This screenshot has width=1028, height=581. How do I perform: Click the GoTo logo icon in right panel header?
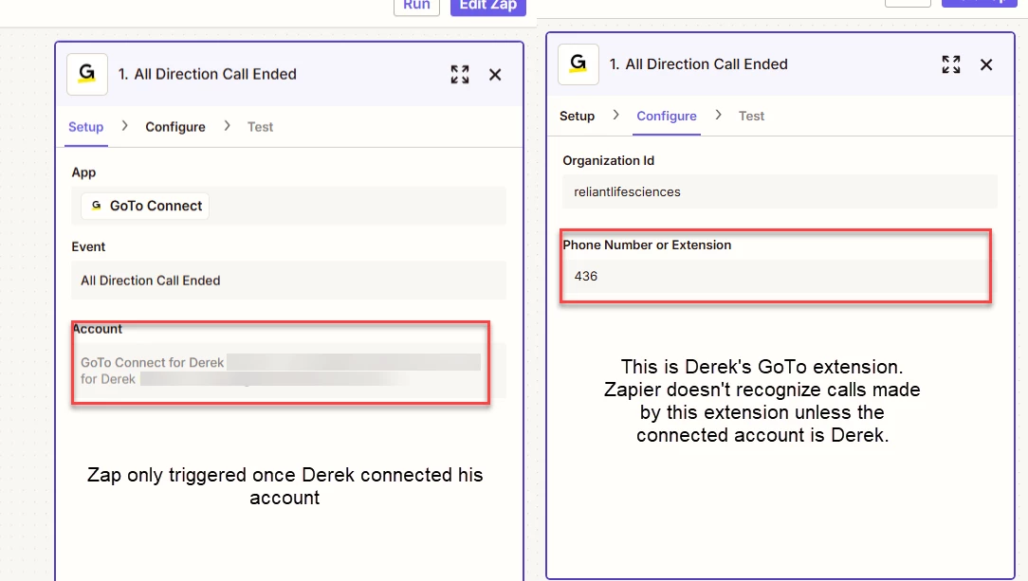(x=578, y=64)
